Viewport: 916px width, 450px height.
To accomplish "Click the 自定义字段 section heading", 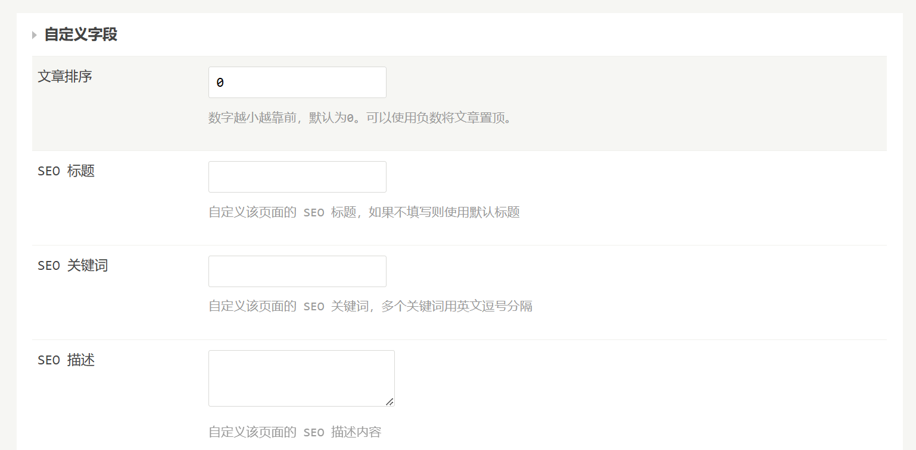I will tap(81, 34).
